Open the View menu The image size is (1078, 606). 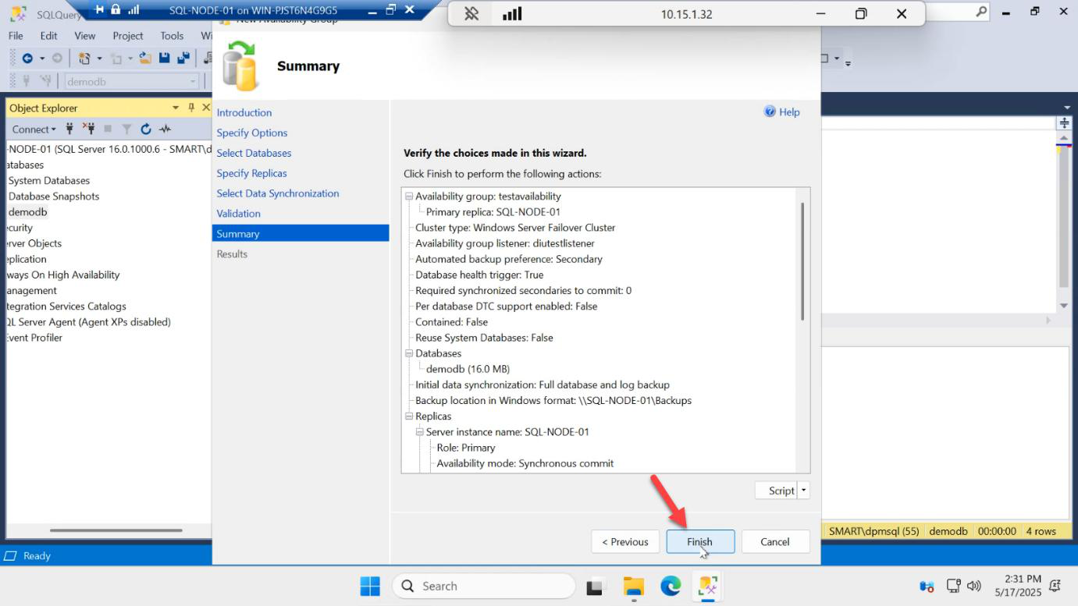pyautogui.click(x=85, y=36)
